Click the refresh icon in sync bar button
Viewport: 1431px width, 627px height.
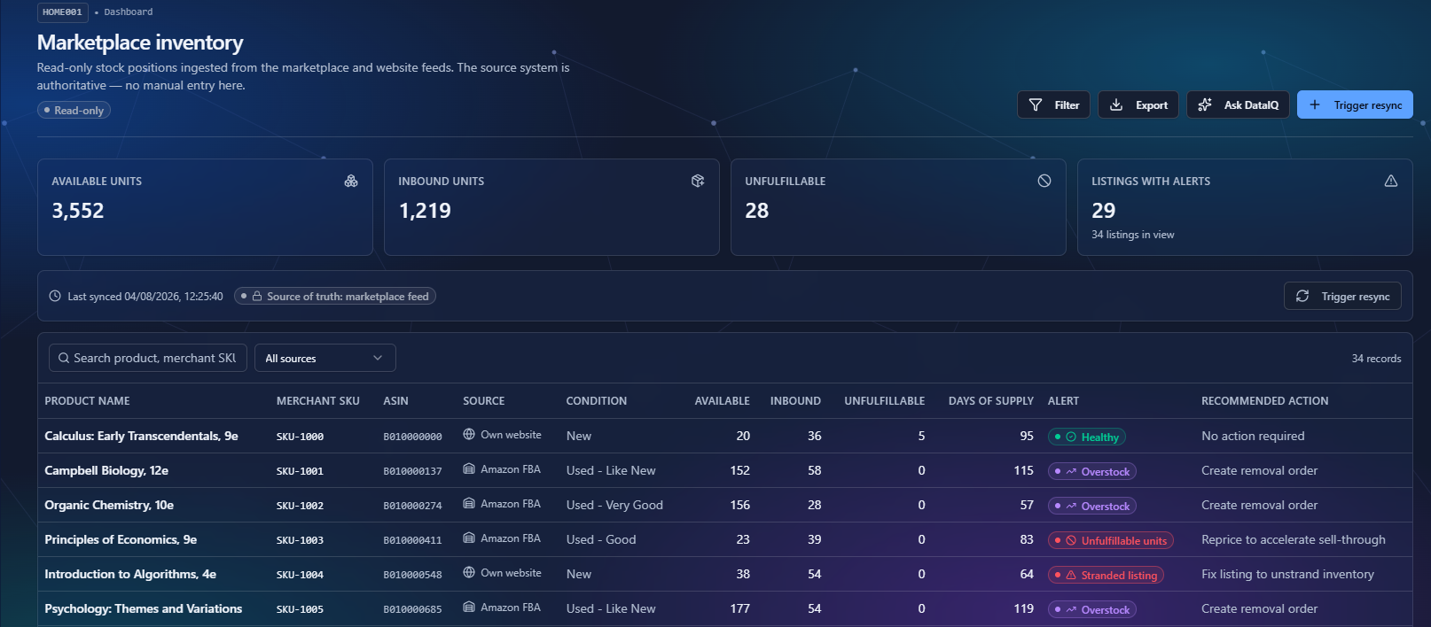(1302, 296)
